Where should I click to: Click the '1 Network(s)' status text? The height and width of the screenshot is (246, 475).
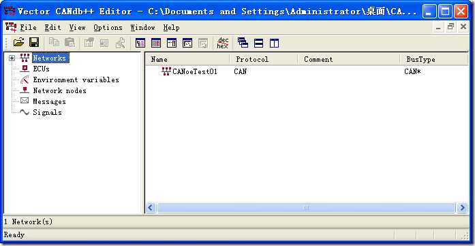[x=28, y=222]
